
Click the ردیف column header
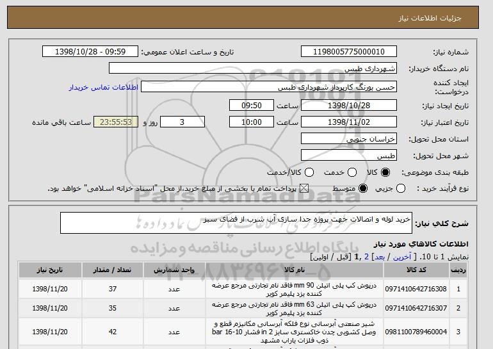(458, 270)
